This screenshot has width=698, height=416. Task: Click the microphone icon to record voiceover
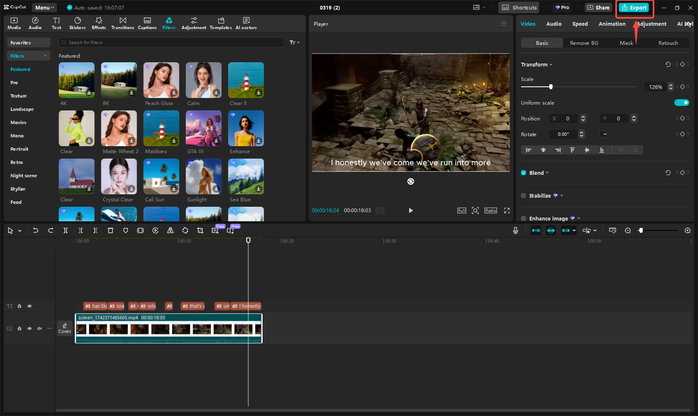pos(515,230)
